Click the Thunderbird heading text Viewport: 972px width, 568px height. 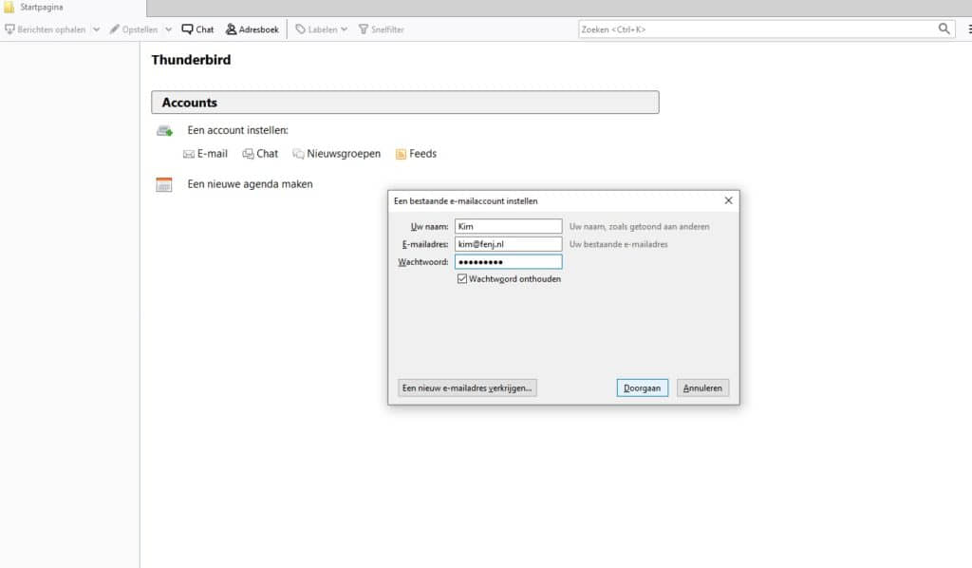(191, 60)
